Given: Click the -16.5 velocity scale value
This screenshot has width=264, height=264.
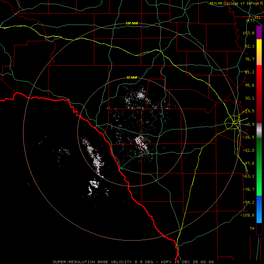Looking at the screenshot, I should tap(248, 137).
